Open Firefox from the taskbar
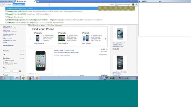 (x=30, y=78)
